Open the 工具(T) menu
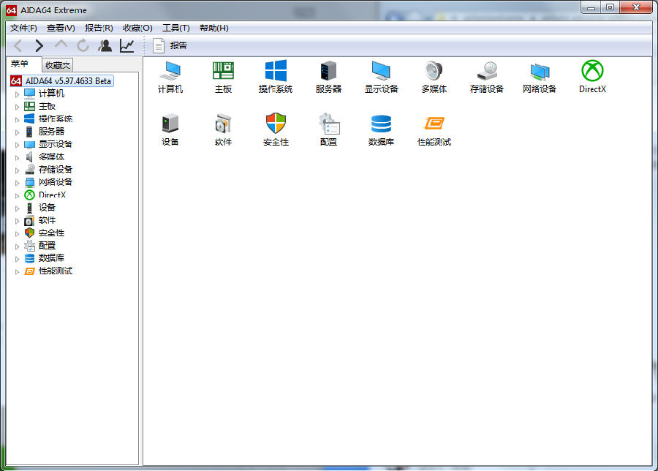Screen dimensions: 658x471 tap(175, 28)
